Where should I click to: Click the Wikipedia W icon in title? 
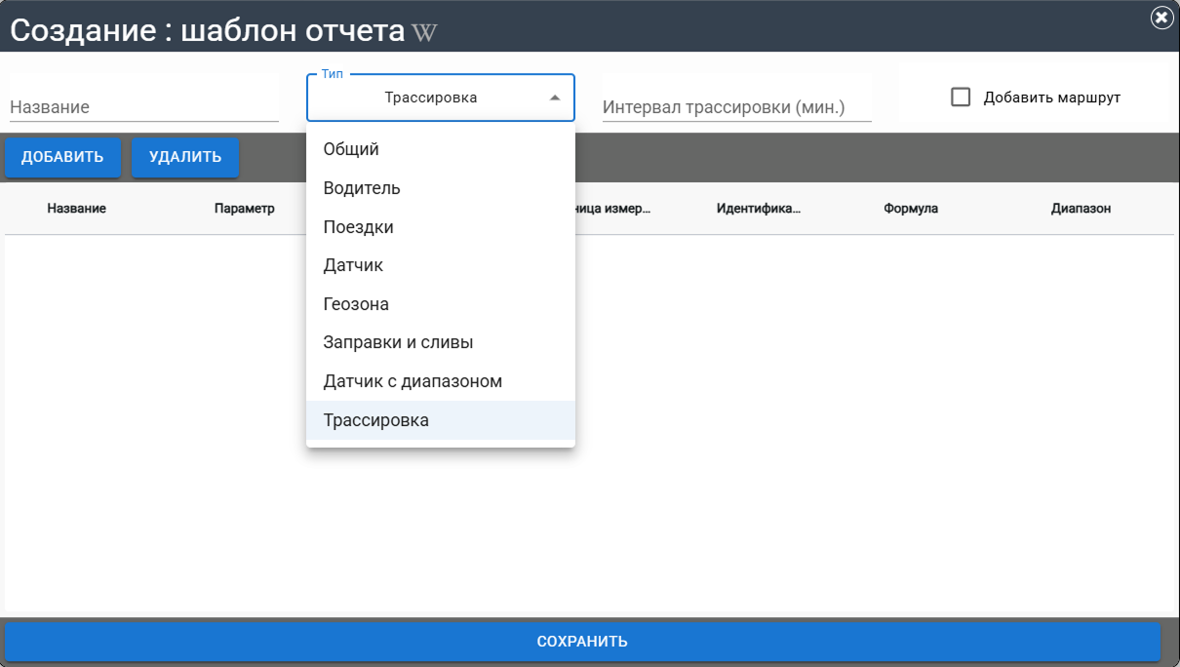[x=424, y=32]
